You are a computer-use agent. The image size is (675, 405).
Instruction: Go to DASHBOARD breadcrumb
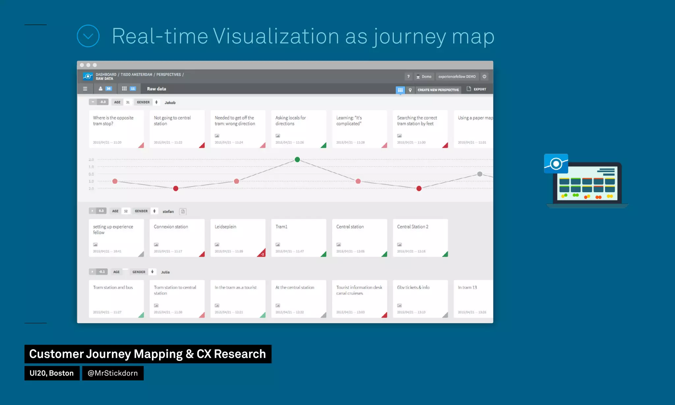(106, 74)
